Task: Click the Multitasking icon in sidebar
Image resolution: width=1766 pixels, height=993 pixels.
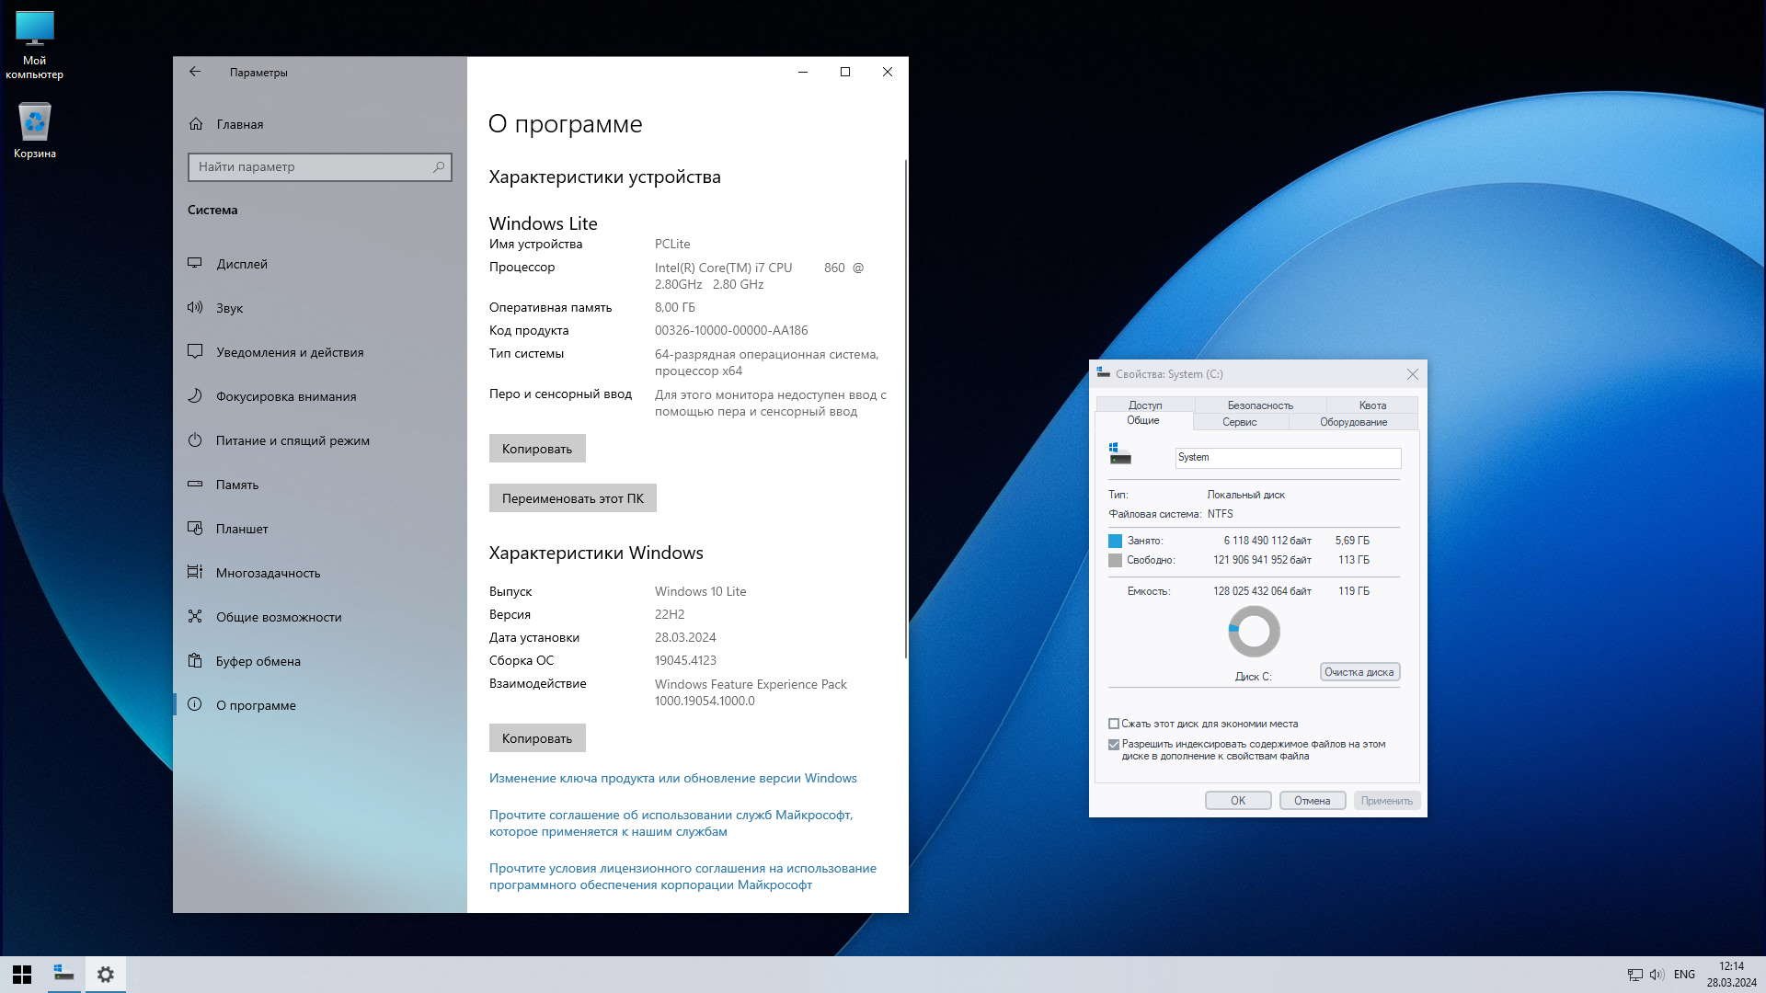Action: pos(195,573)
